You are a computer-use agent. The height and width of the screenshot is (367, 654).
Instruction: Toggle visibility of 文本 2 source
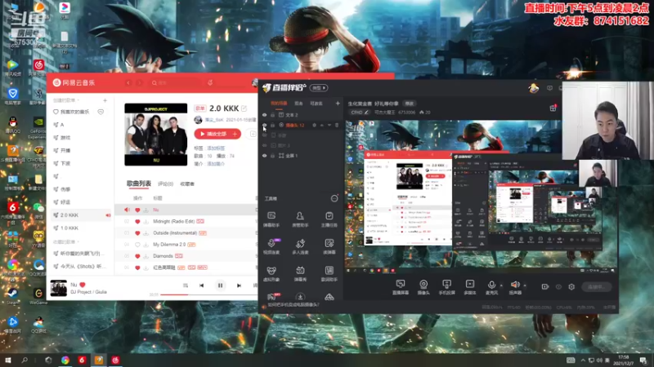coord(264,115)
